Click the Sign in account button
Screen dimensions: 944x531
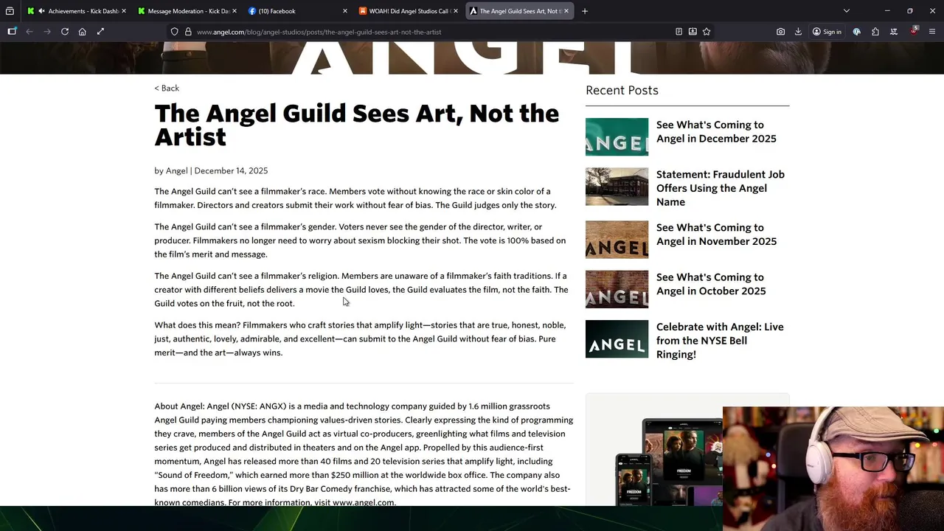[827, 32]
